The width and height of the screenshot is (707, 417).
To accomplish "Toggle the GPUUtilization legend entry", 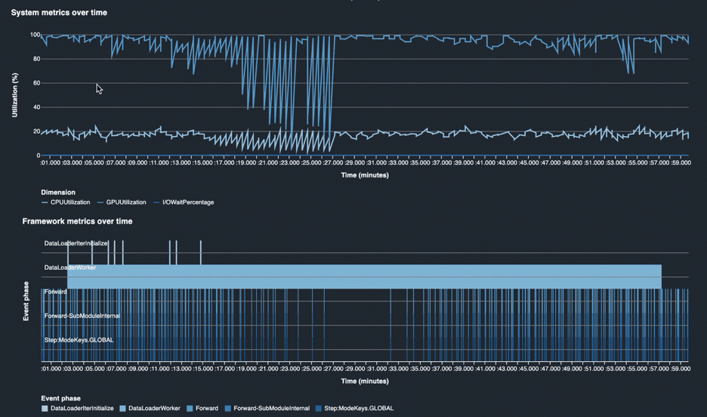I will [x=128, y=202].
